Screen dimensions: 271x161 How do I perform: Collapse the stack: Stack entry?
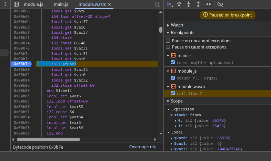click(x=171, y=115)
